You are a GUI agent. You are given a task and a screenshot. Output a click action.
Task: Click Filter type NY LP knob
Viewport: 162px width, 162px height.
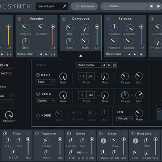[x=14, y=153]
